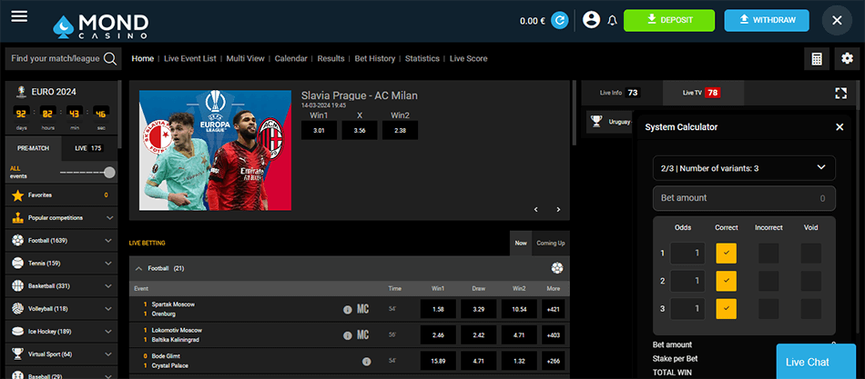This screenshot has width=865, height=379.
Task: Open info icon for Lokomotiv Moscow match
Action: [x=348, y=335]
